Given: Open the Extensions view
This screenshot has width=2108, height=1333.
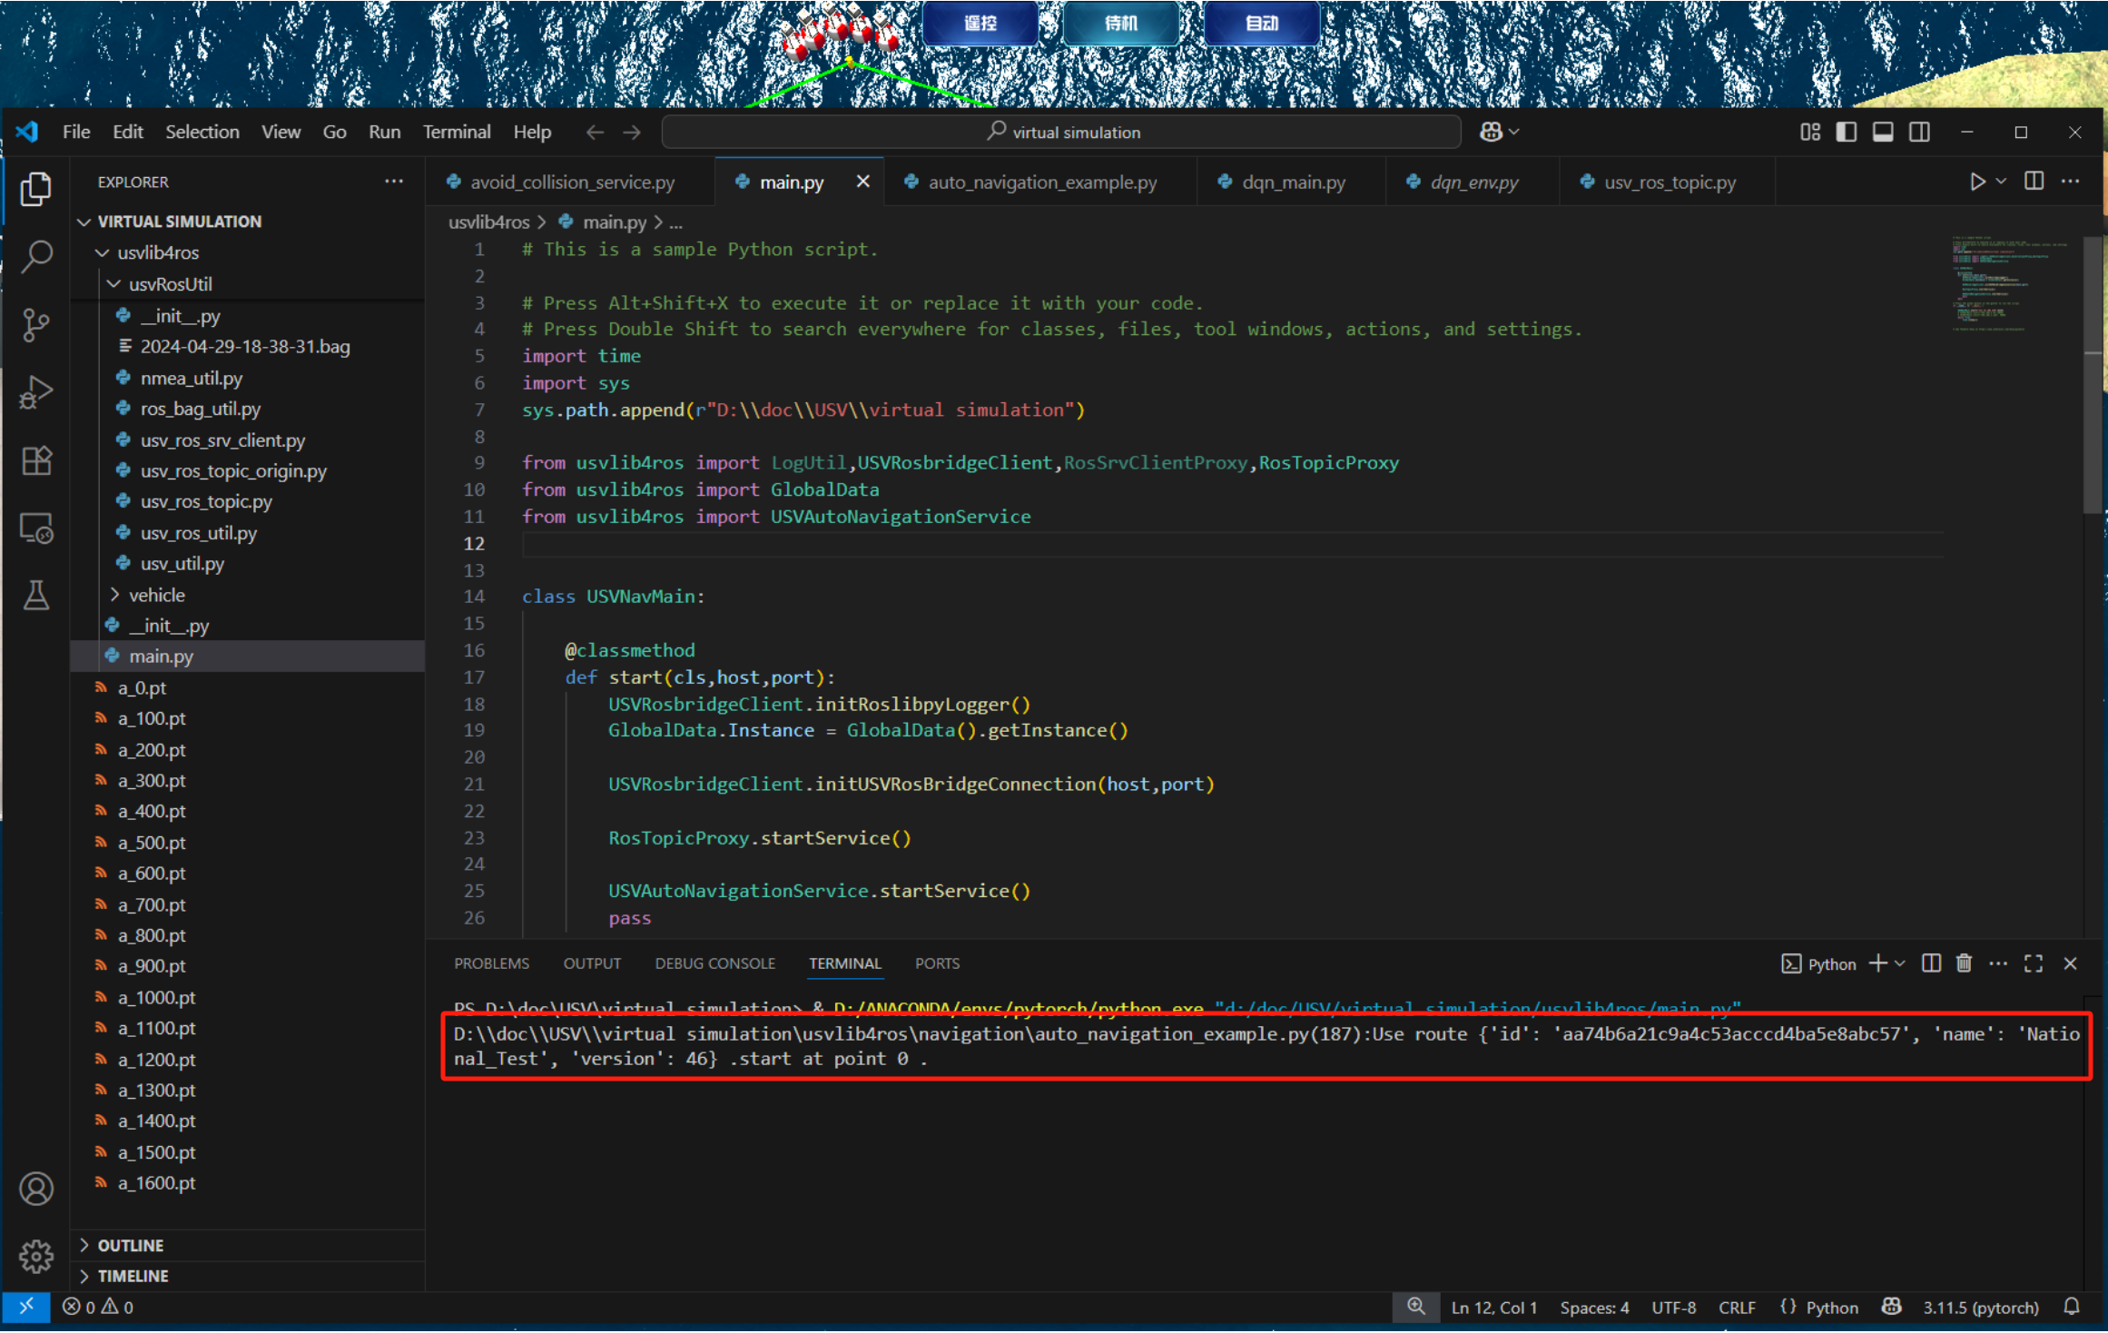Looking at the screenshot, I should click(x=36, y=460).
